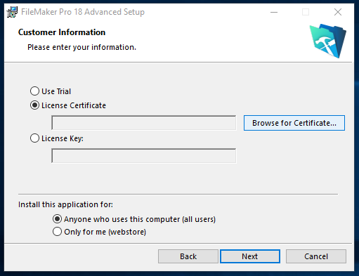This screenshot has width=359, height=276.
Task: Close the setup window with X
Action: (x=338, y=12)
